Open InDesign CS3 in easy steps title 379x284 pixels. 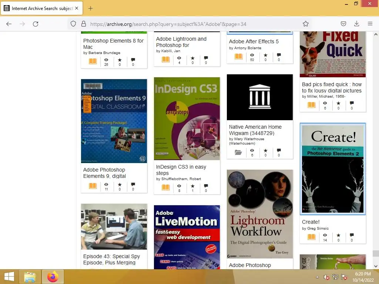point(181,170)
